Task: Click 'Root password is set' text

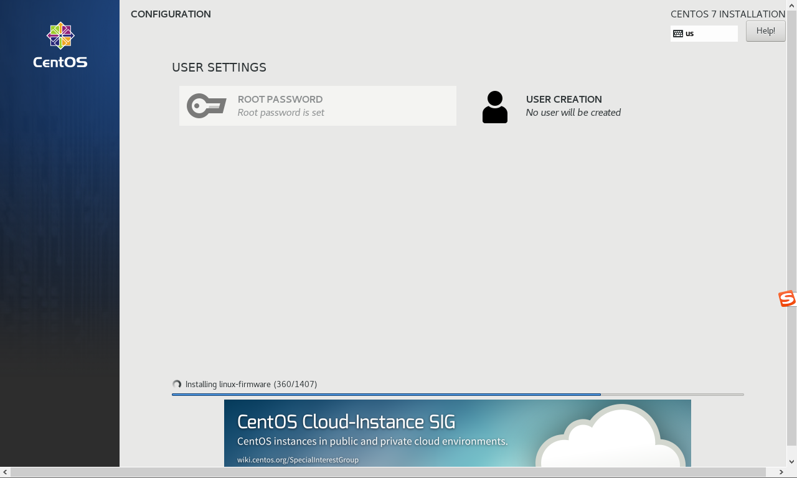Action: pyautogui.click(x=281, y=113)
